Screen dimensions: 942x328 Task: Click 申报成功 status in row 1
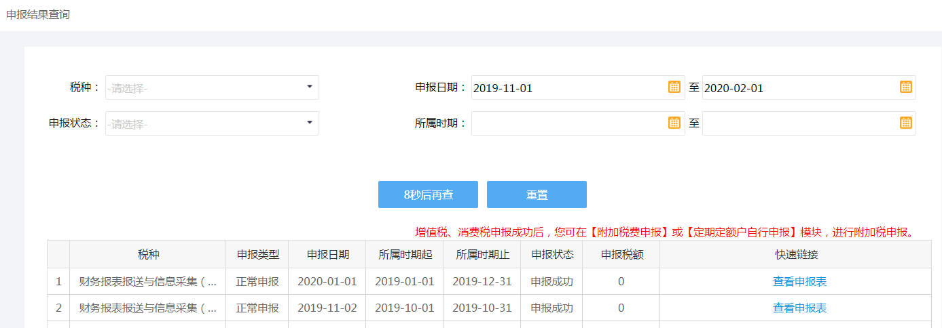552,281
